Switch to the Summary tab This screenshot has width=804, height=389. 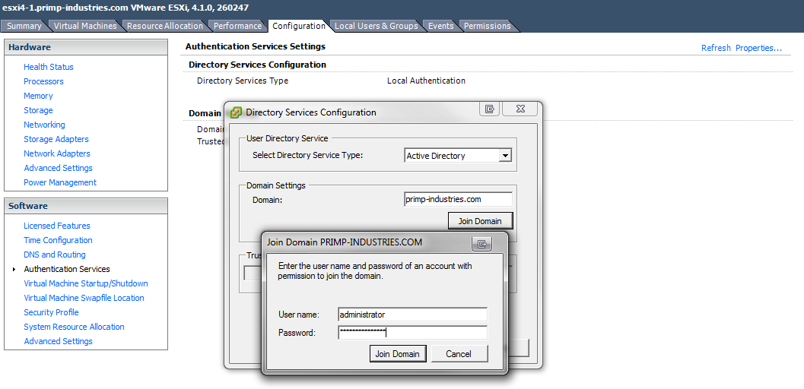pyautogui.click(x=24, y=26)
